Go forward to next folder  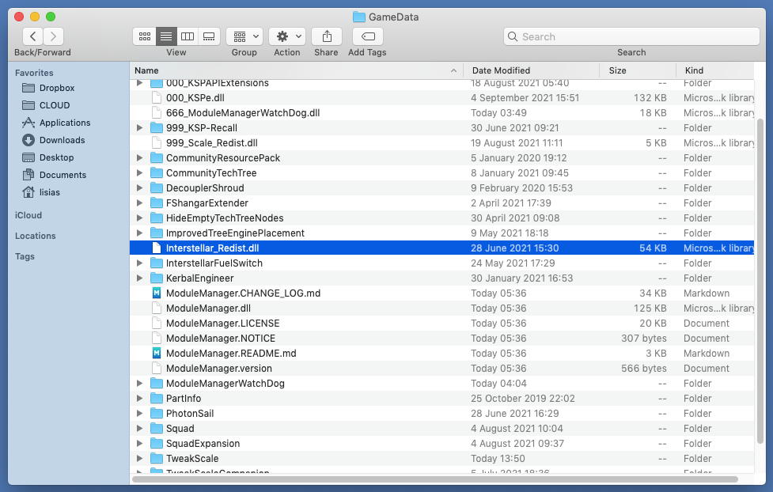[53, 36]
